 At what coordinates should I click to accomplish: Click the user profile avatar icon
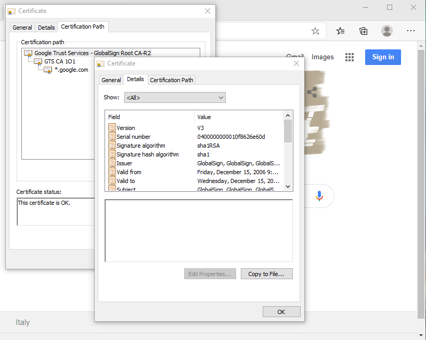(387, 31)
